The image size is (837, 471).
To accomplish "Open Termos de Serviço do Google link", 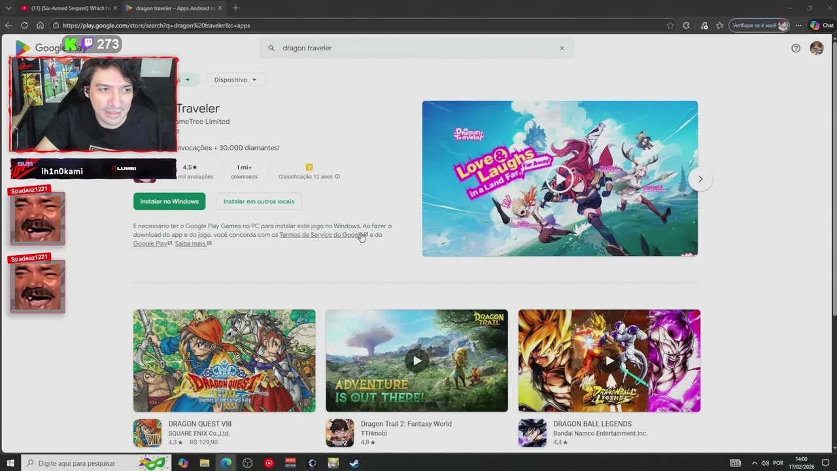I will (324, 235).
